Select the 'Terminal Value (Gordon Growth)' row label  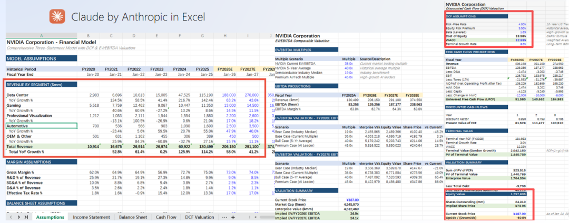466,149
